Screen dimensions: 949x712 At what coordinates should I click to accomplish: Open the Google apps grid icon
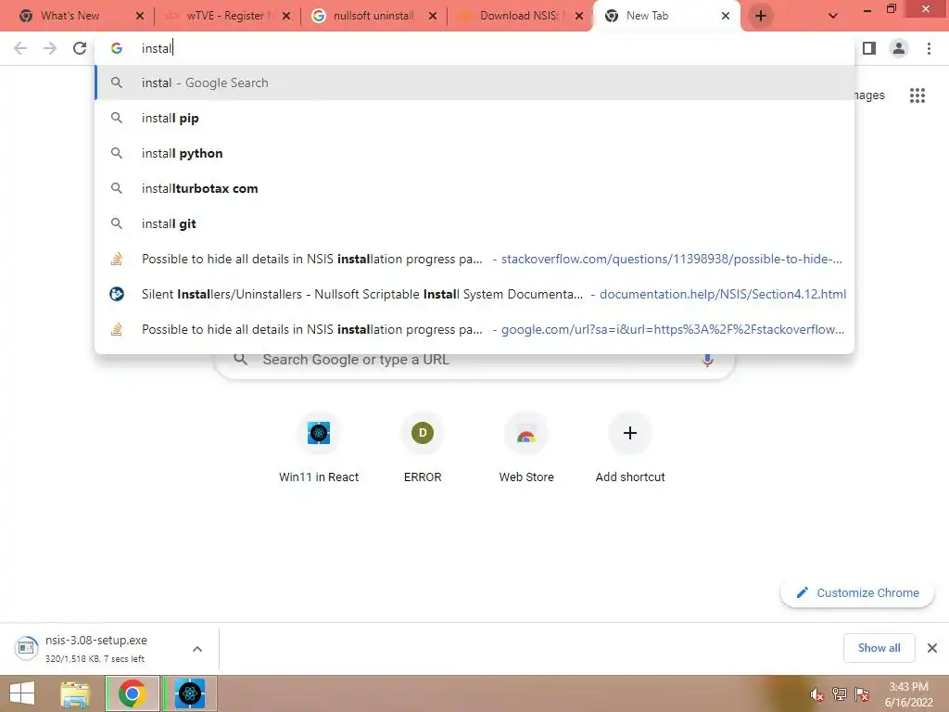tap(917, 95)
